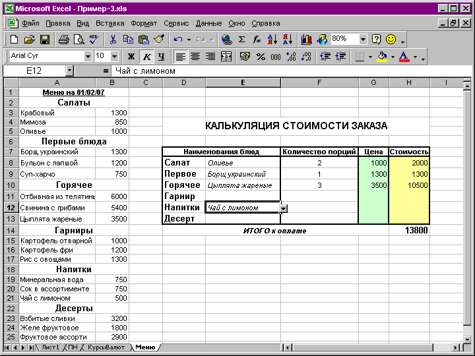Viewport: 475px width, 356px height.
Task: Apply yellow fill color bucket
Action: [382, 56]
